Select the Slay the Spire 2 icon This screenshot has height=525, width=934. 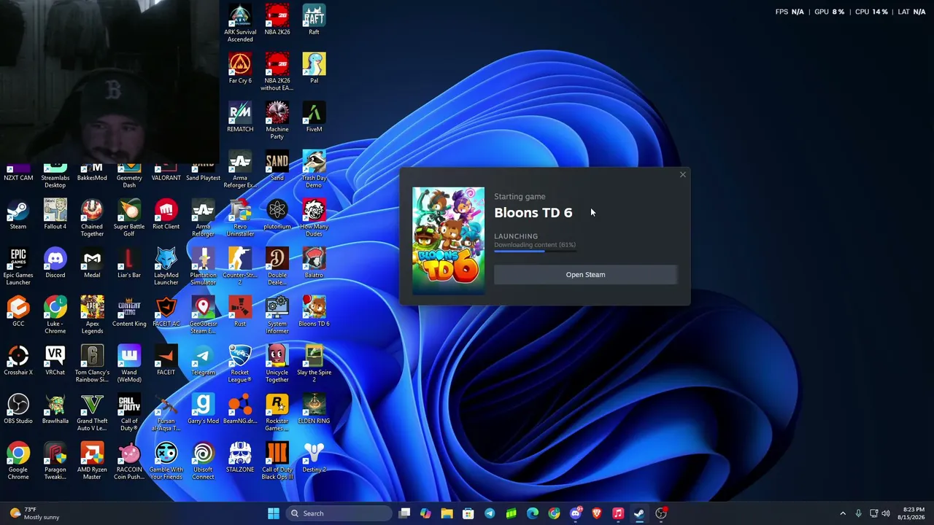point(314,365)
